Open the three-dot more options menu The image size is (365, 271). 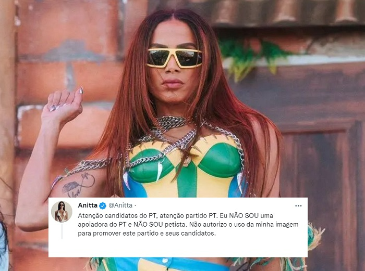tap(298, 206)
